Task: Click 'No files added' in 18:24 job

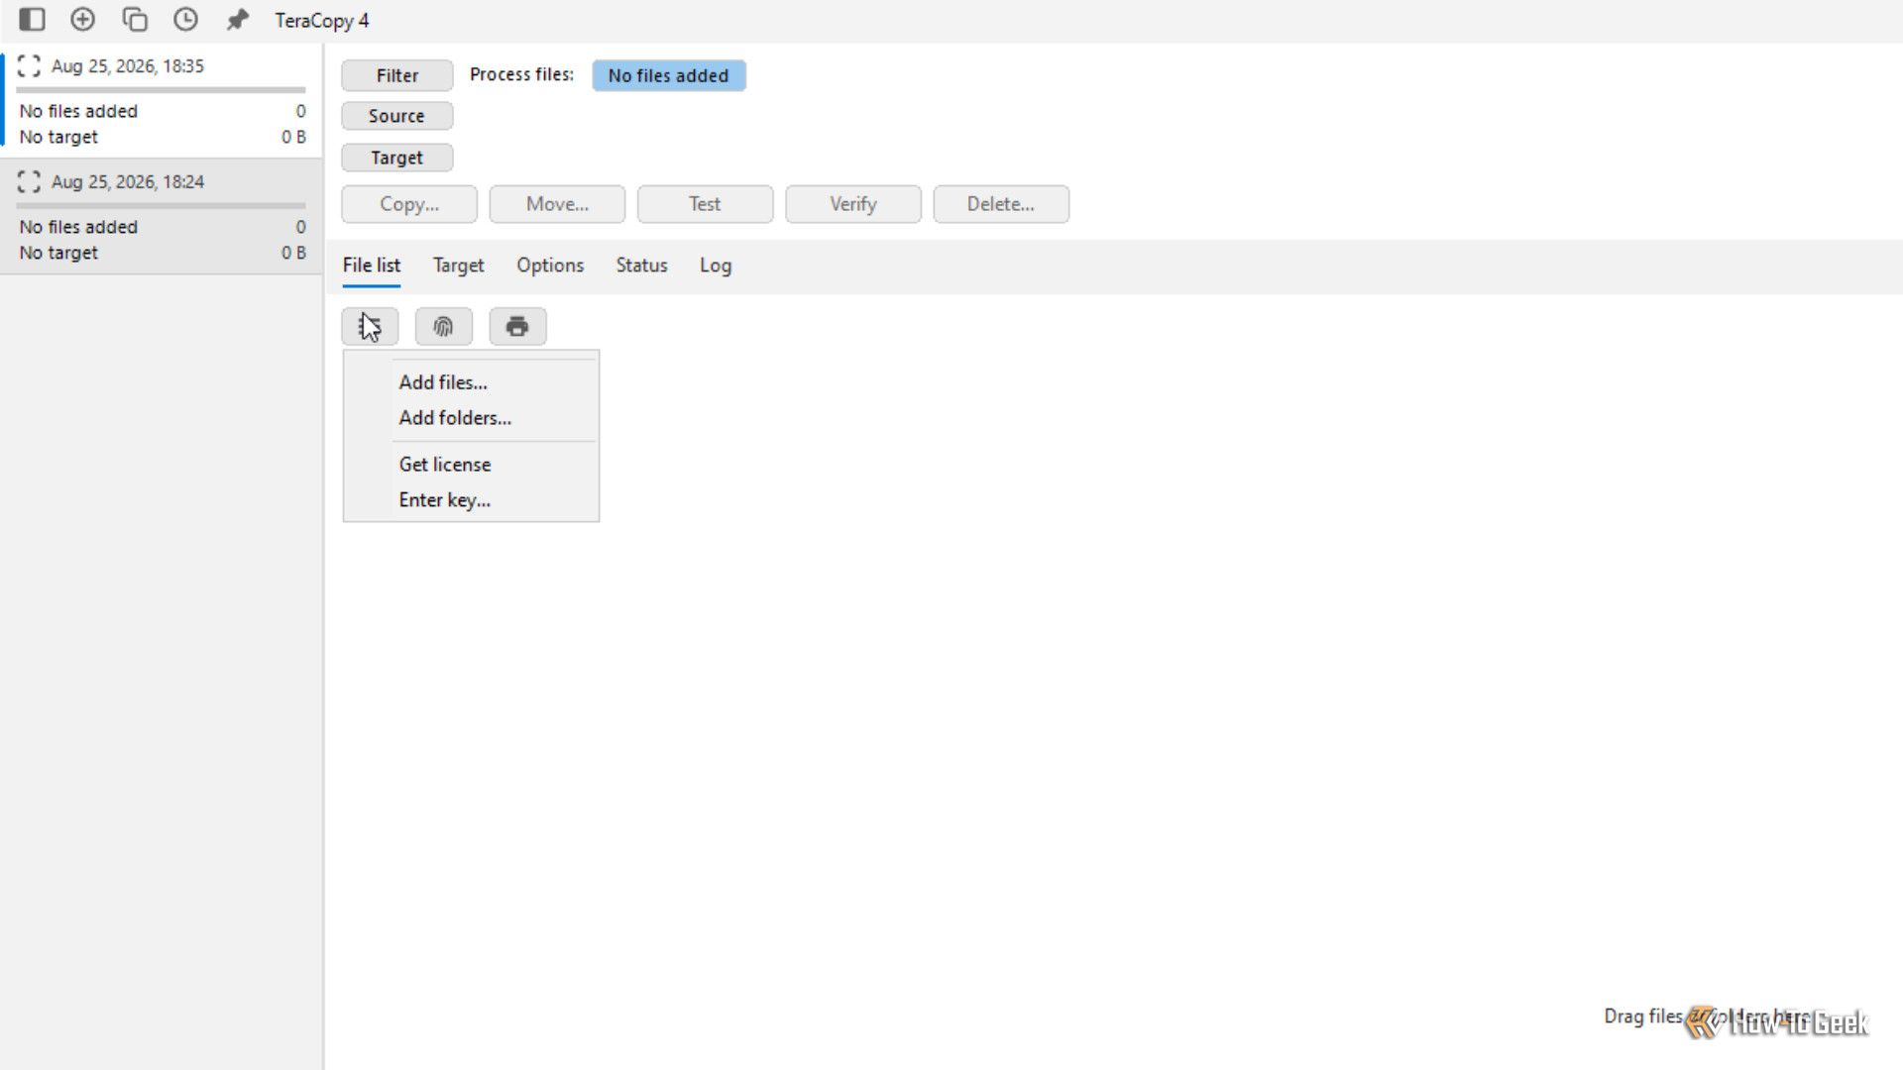Action: (x=78, y=227)
